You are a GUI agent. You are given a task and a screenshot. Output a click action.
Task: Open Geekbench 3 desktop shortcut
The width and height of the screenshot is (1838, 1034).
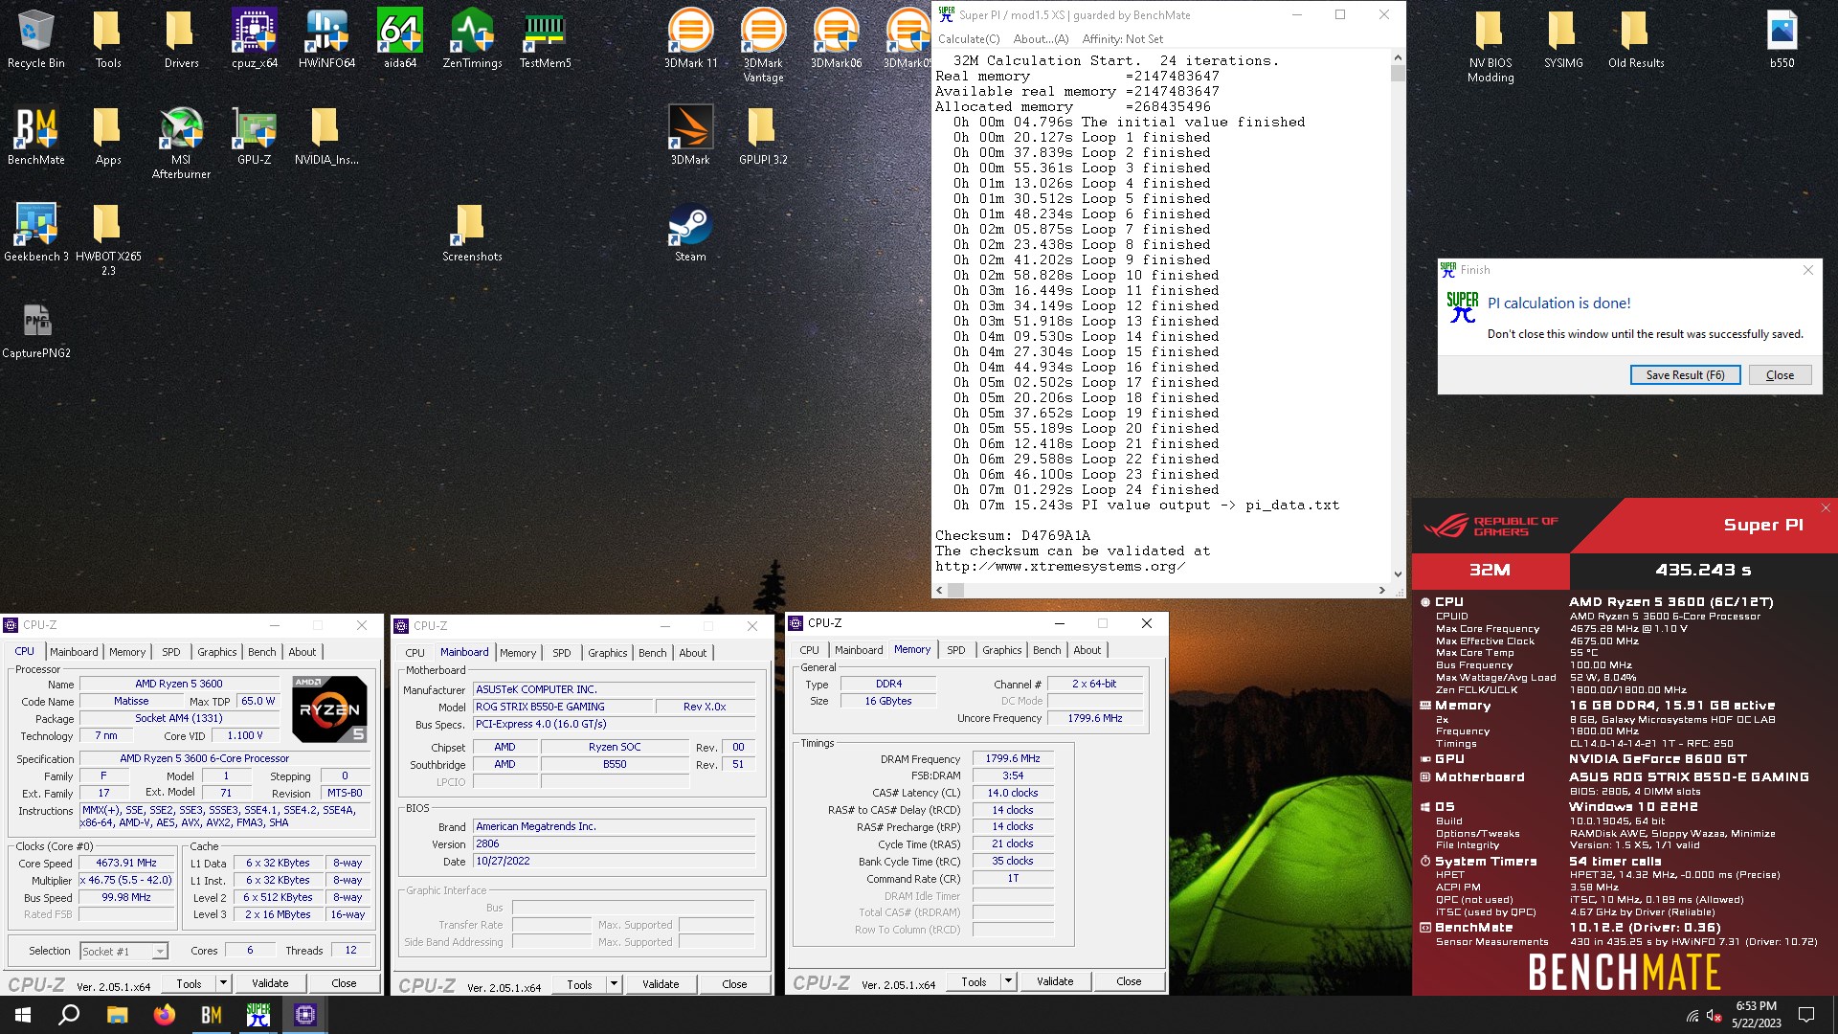(x=36, y=232)
